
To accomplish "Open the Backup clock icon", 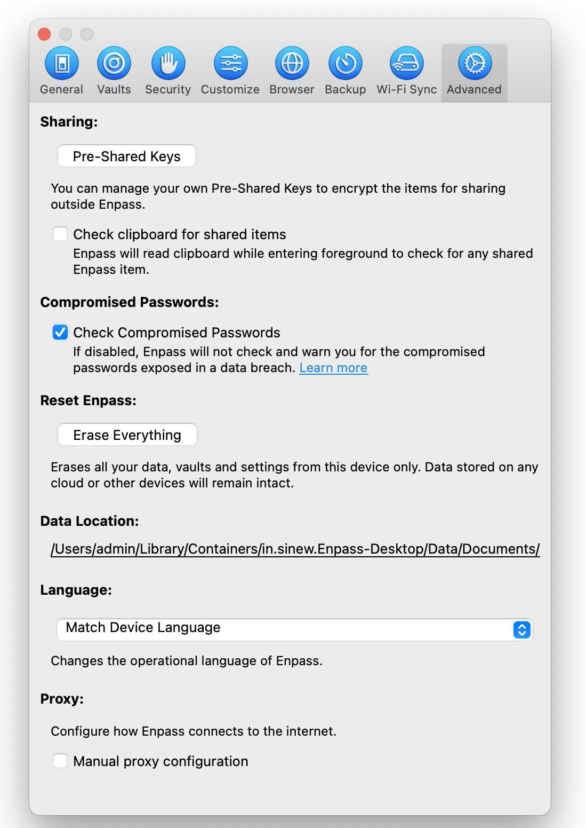I will 346,64.
